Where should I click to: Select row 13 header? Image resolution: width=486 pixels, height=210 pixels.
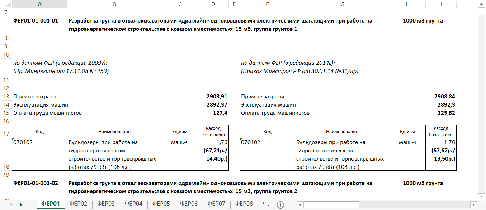click(x=5, y=97)
